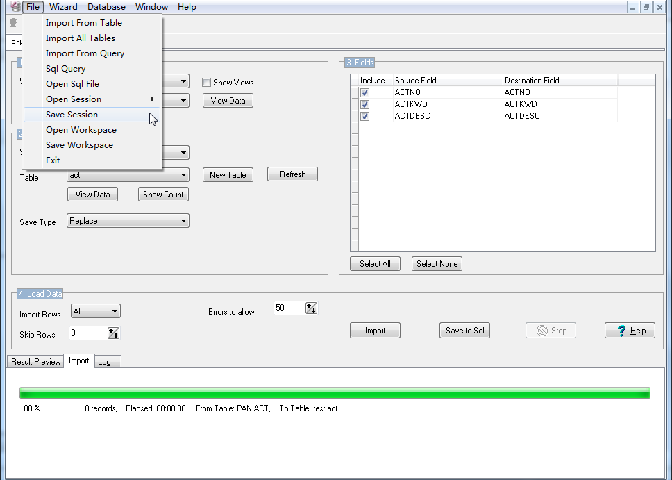This screenshot has width=672, height=480.
Task: Click the Refresh button
Action: pyautogui.click(x=293, y=174)
